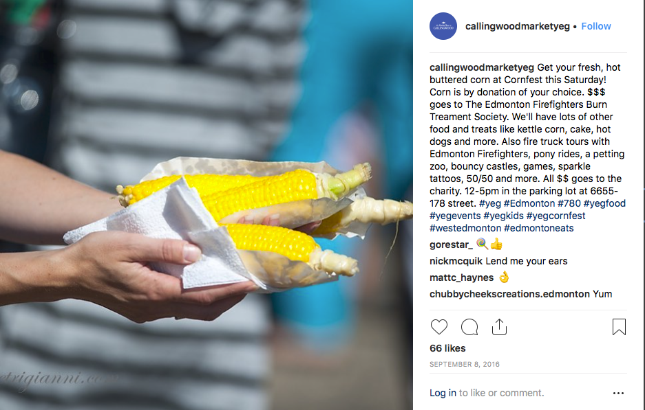Screen dimensions: 645x410
Task: Visit gorestar_ commenter profile
Action: pos(451,244)
